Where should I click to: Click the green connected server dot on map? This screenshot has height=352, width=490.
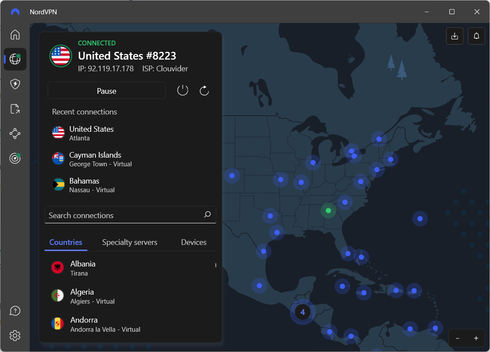tap(328, 211)
